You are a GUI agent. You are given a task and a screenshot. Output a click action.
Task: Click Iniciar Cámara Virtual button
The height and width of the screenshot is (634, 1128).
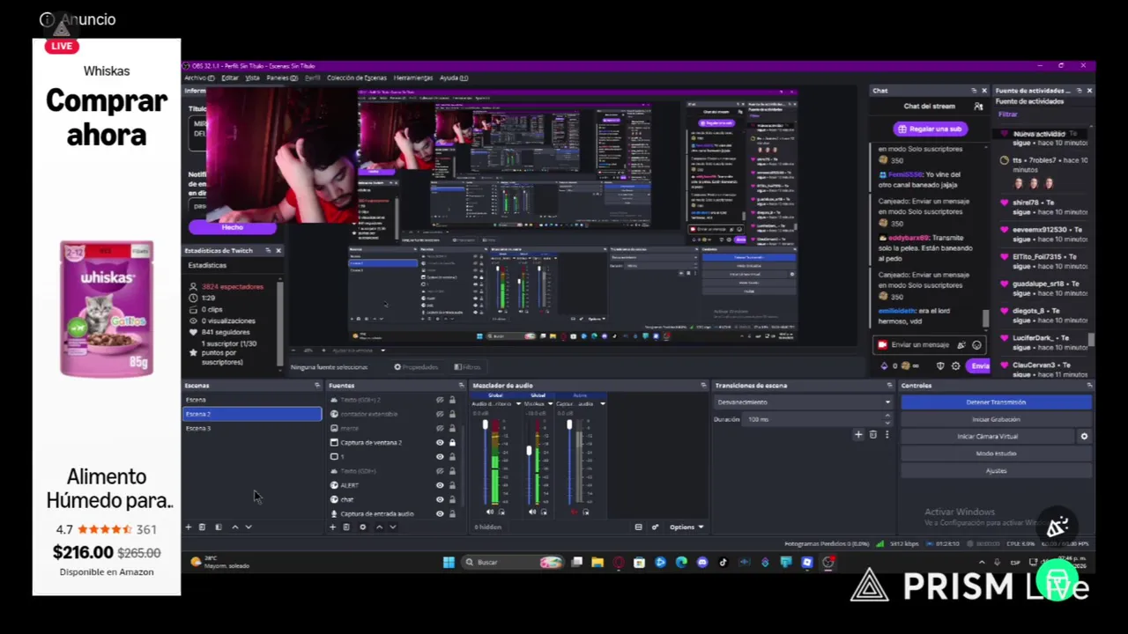(987, 436)
